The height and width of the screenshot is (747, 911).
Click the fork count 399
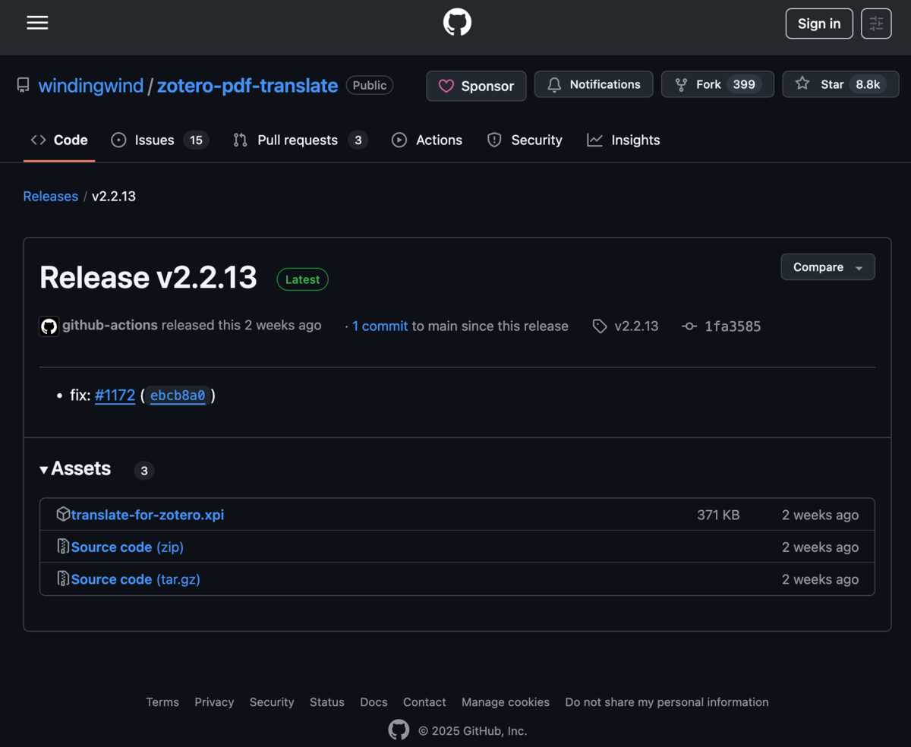coord(744,84)
